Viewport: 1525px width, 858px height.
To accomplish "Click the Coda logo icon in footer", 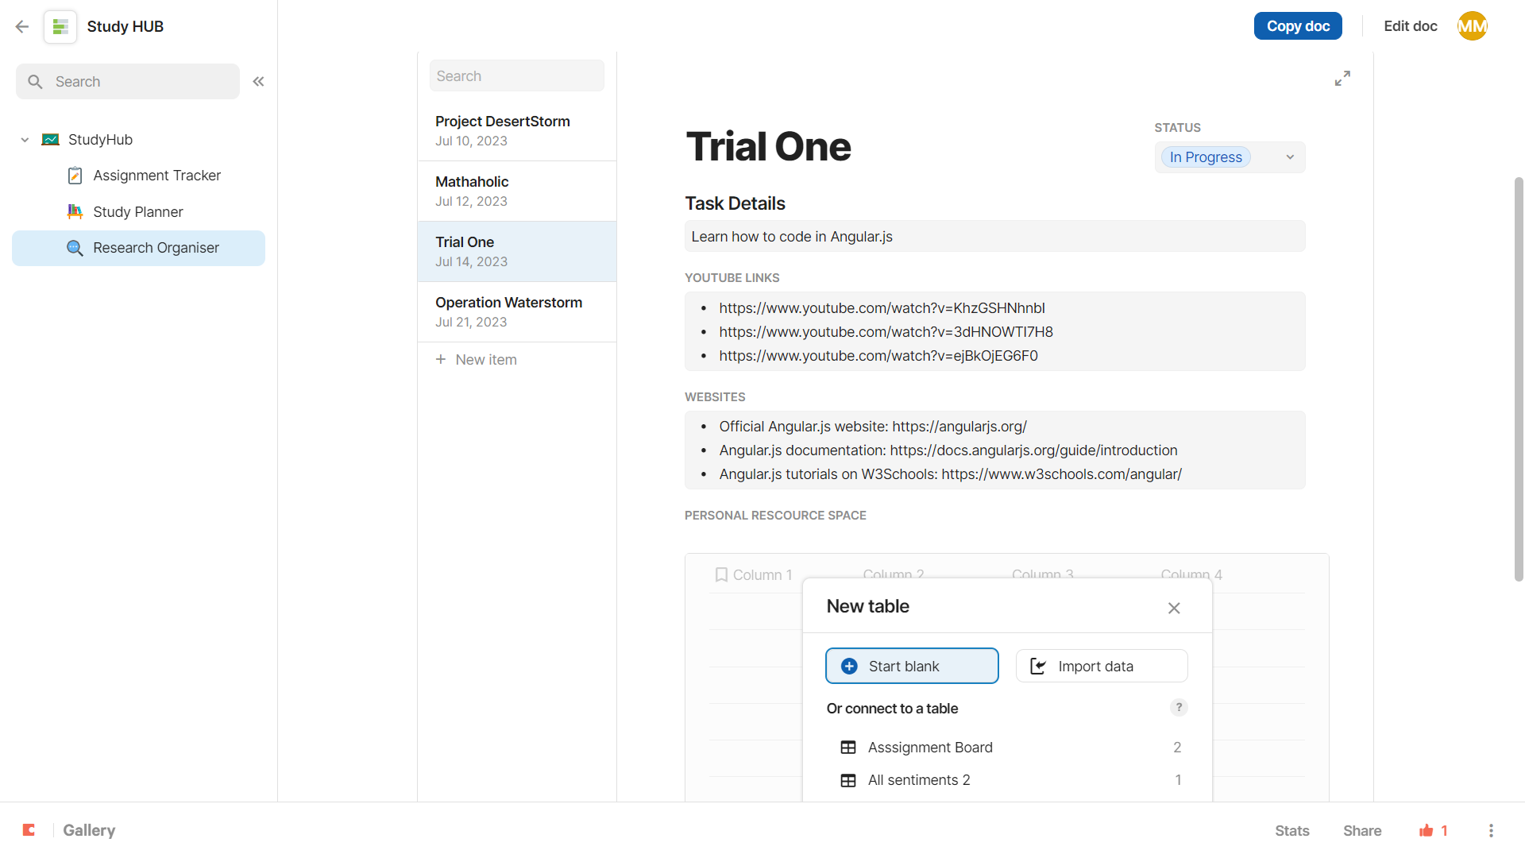I will (29, 830).
